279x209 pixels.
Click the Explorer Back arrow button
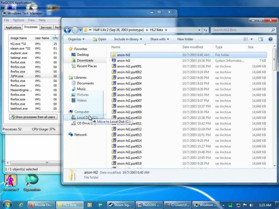[68, 30]
